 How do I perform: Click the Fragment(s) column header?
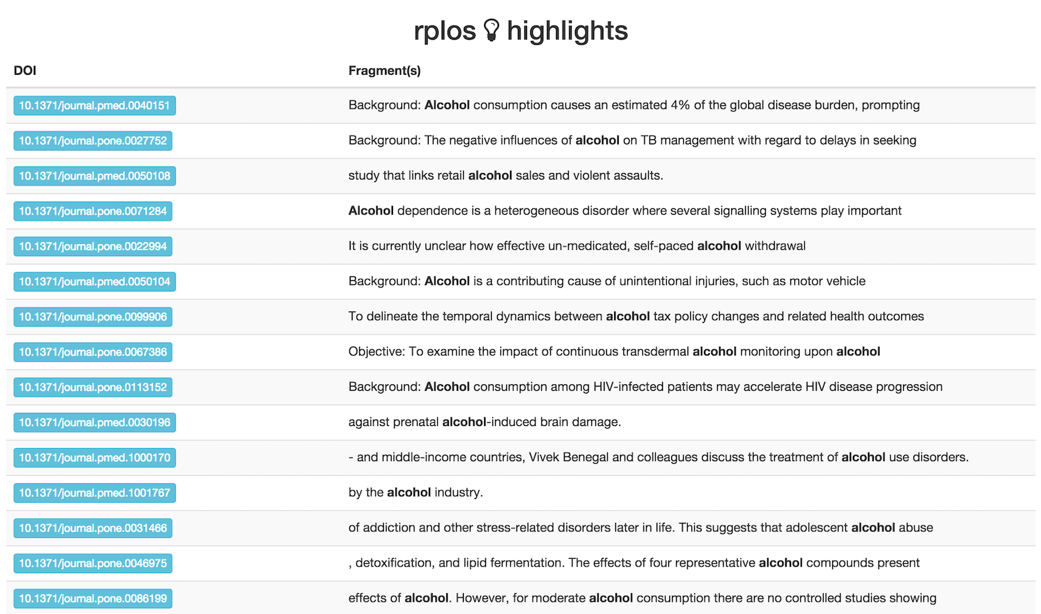coord(385,71)
